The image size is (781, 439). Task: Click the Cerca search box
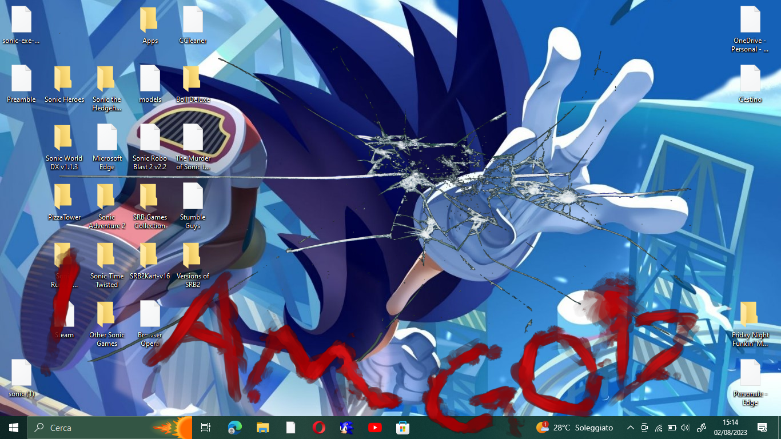(110, 428)
